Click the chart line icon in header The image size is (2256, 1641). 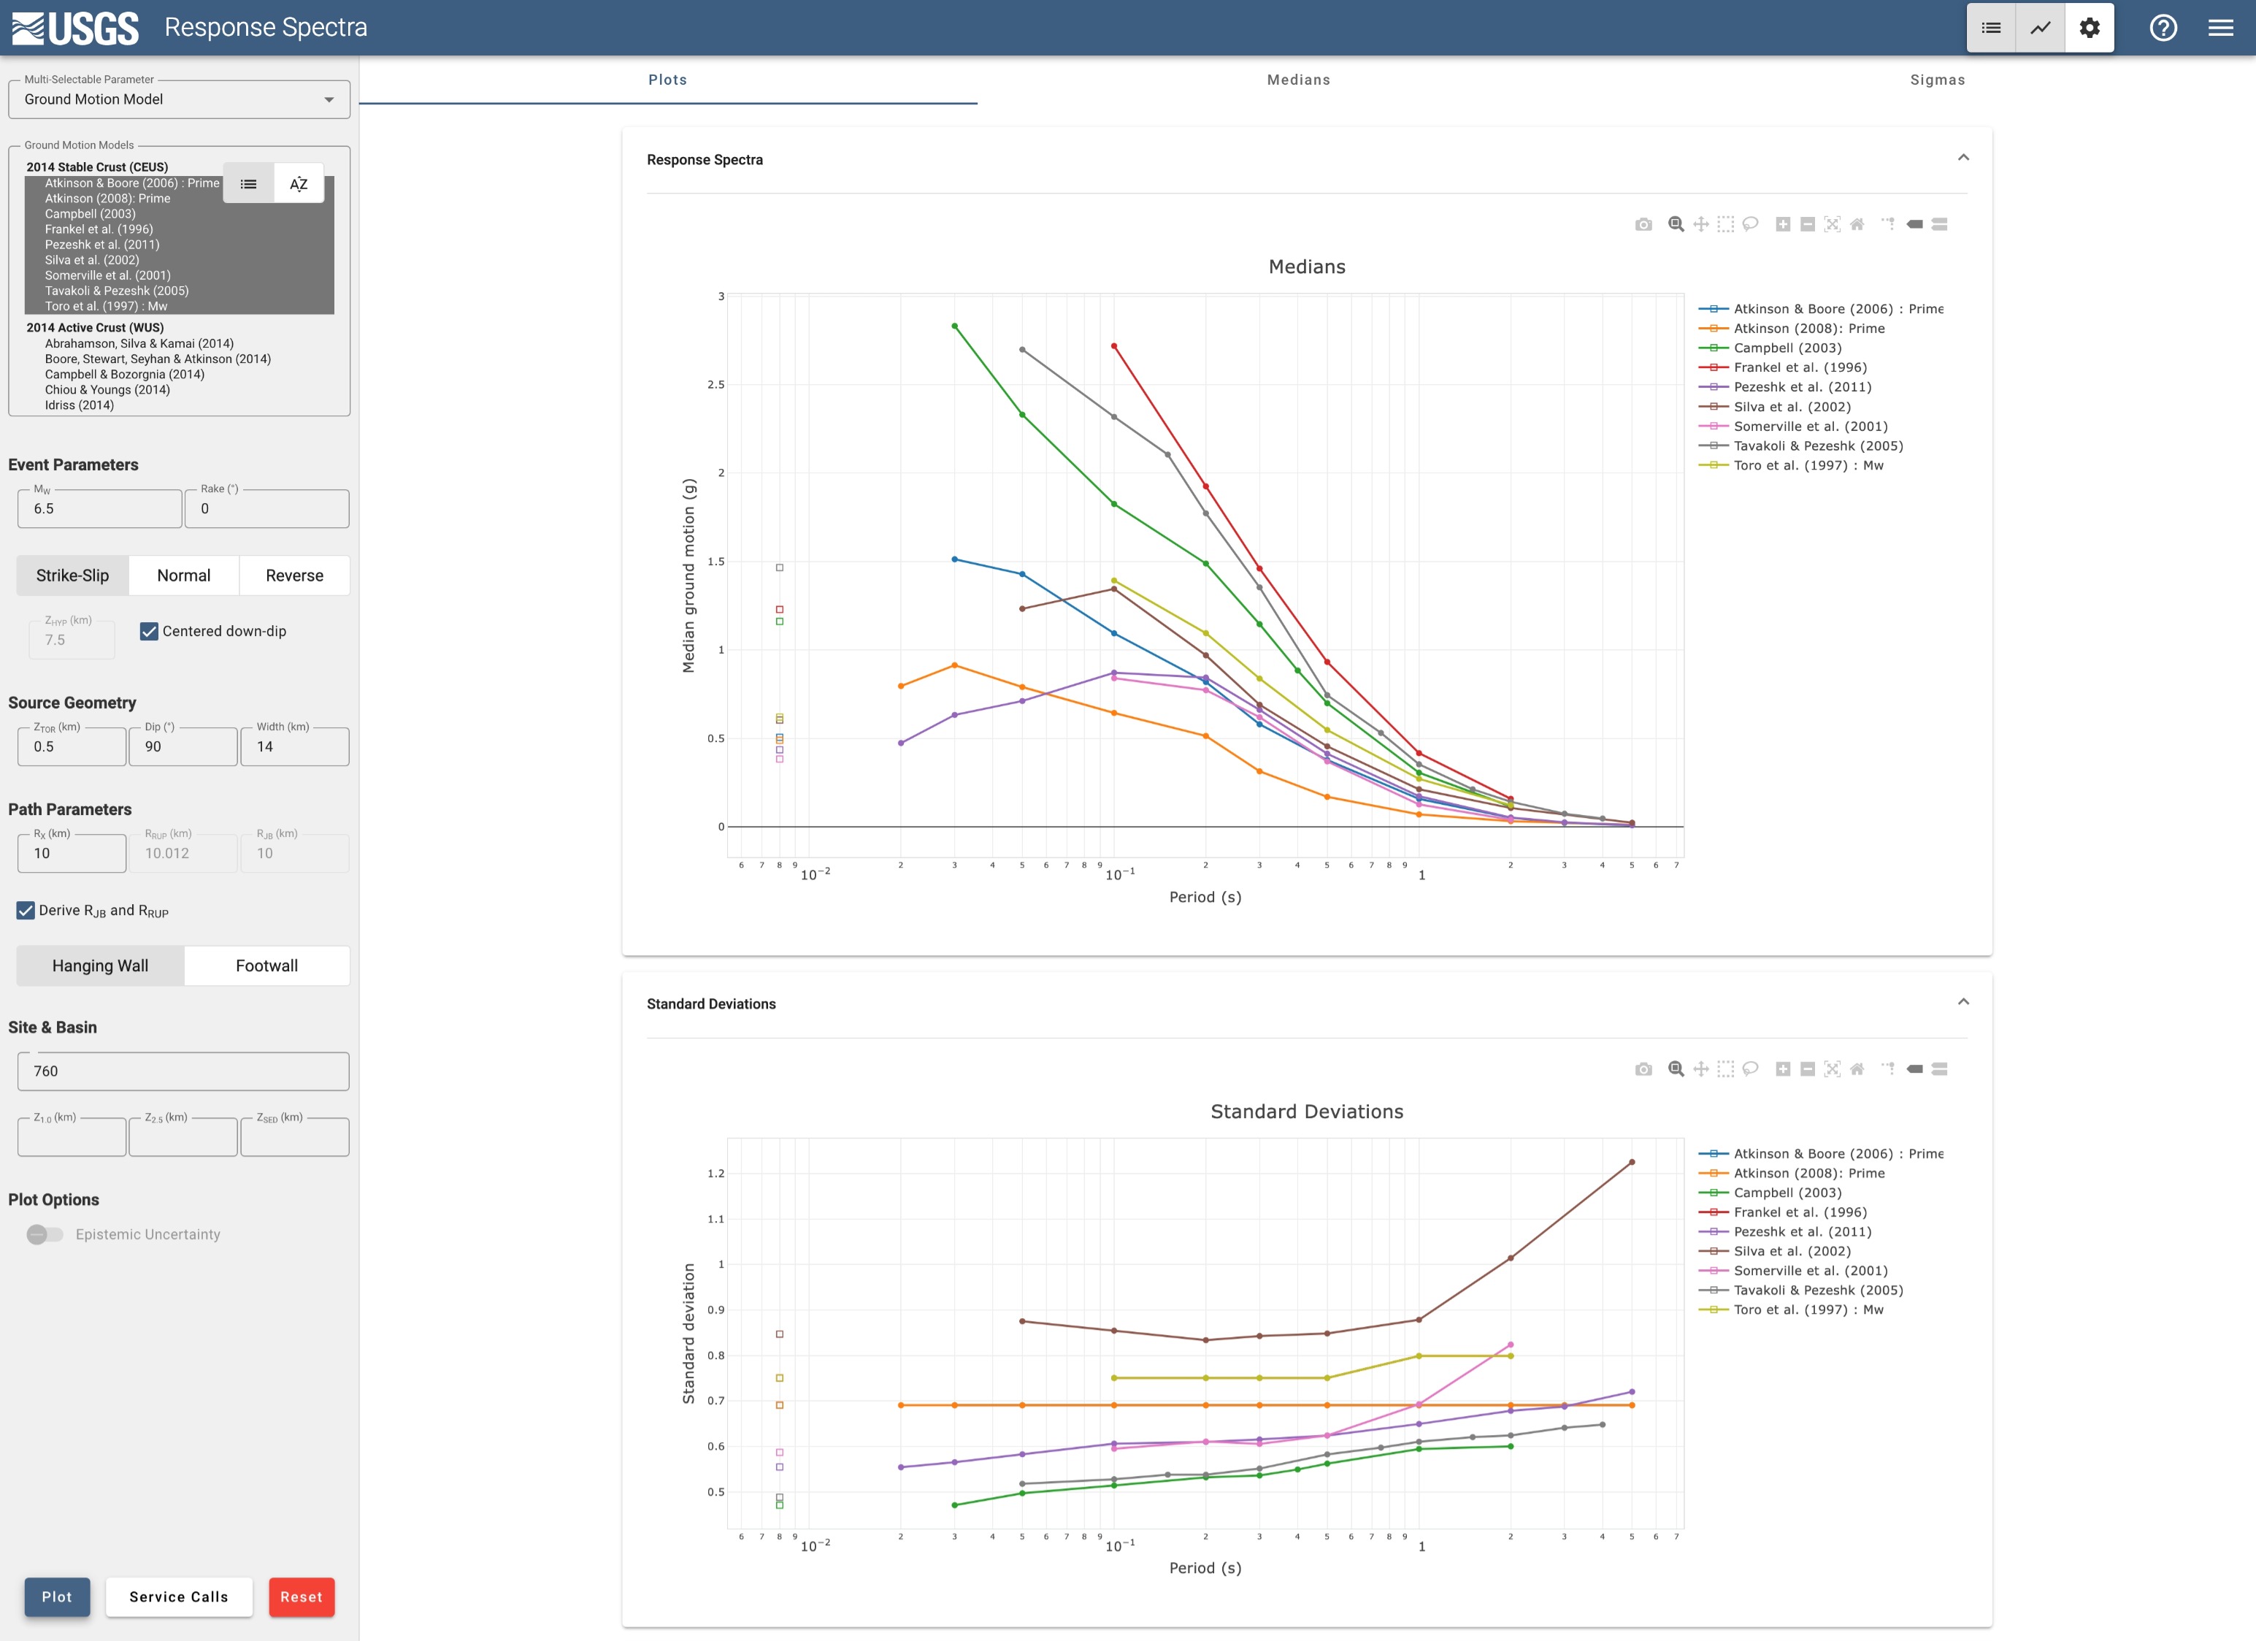click(x=2040, y=28)
